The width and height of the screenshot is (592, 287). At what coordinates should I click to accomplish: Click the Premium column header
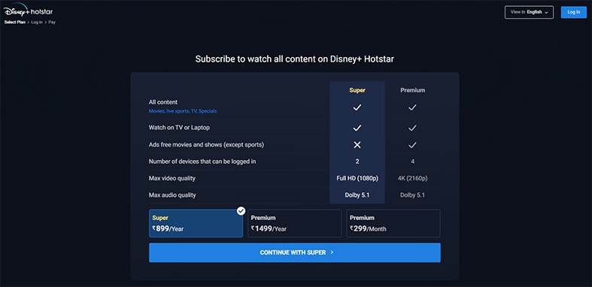(x=413, y=90)
